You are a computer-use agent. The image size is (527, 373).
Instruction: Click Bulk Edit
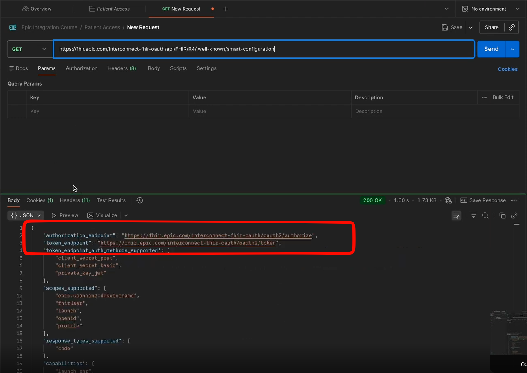(x=503, y=97)
